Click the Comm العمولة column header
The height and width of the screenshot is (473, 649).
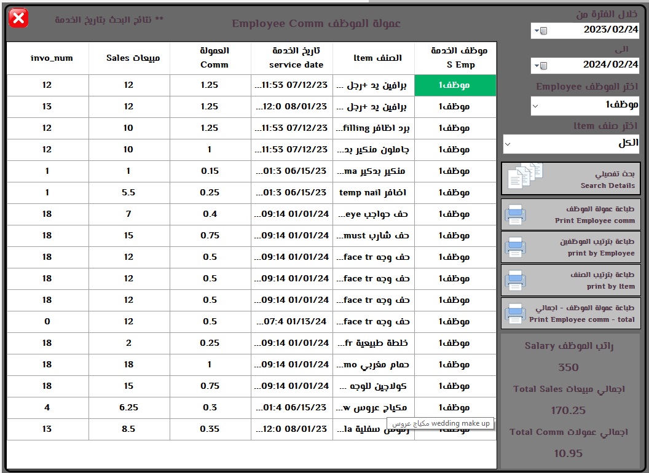[210, 58]
